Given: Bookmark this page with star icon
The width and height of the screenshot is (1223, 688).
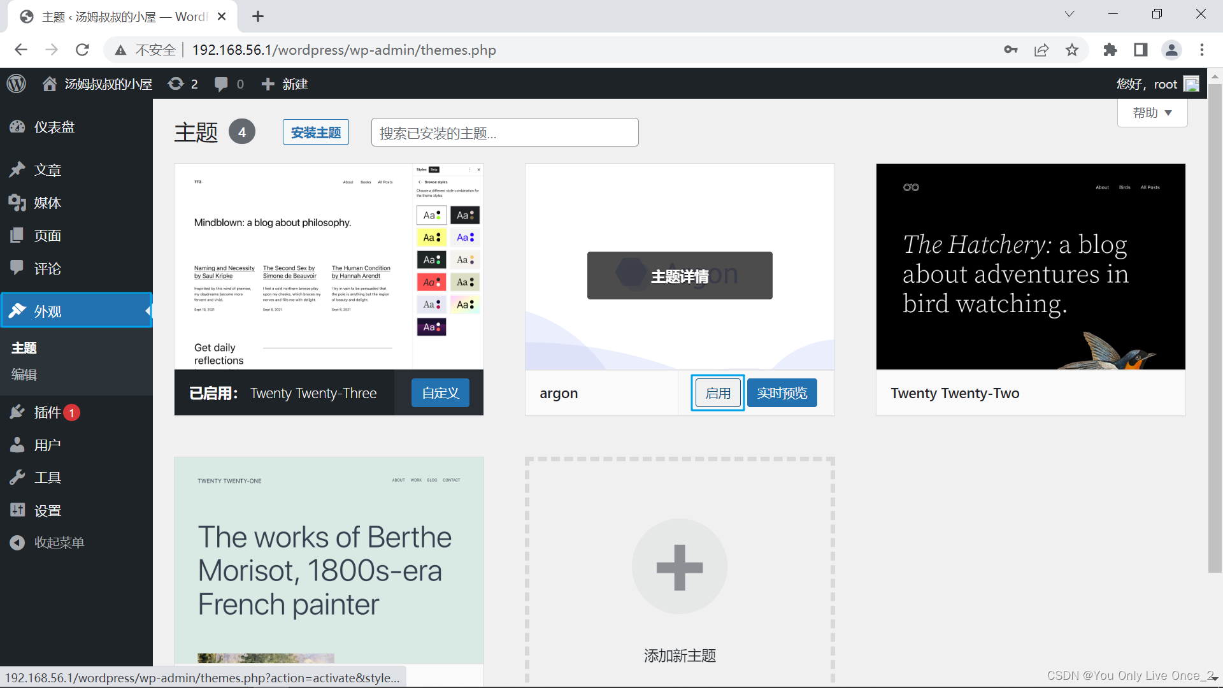Looking at the screenshot, I should point(1072,50).
